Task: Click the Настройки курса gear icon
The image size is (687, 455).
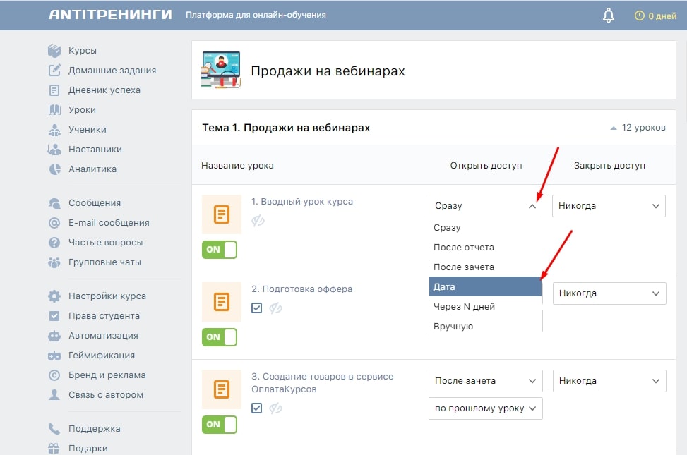Action: coord(54,296)
